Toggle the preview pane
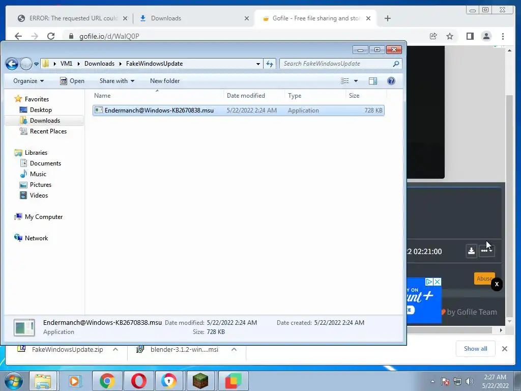The height and width of the screenshot is (391, 521). 373,81
